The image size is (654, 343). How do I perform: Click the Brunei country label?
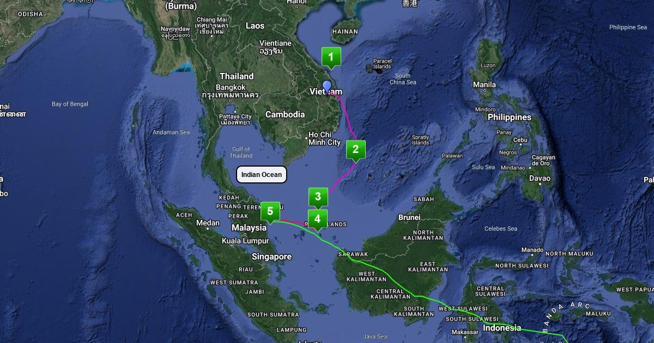tap(409, 217)
